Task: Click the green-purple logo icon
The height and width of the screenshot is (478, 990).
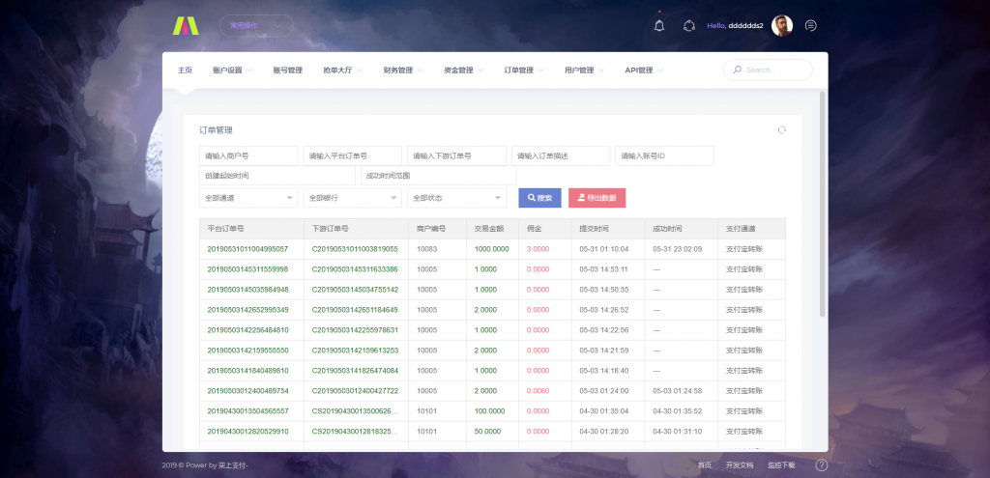Action: click(x=184, y=26)
